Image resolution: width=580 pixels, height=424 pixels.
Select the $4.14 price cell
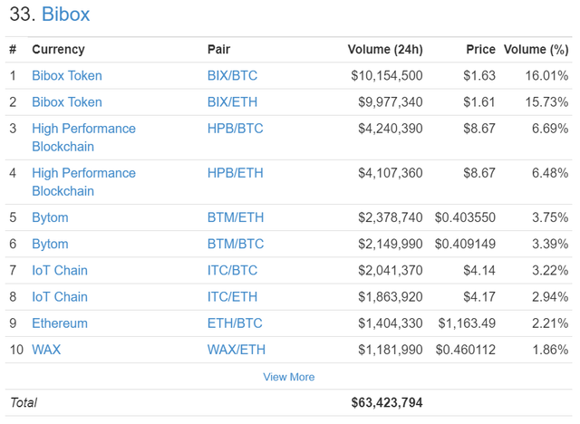479,271
